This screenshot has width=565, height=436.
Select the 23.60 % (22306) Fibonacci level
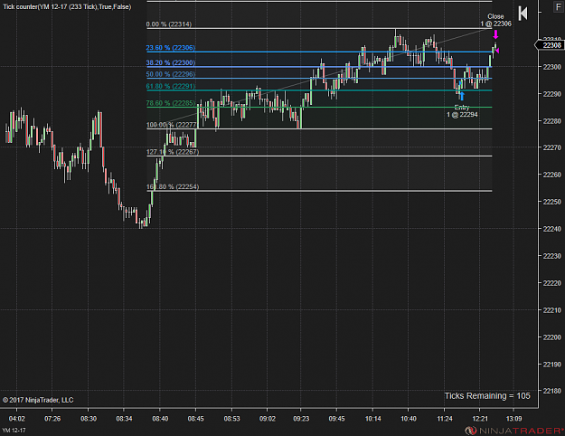[171, 48]
